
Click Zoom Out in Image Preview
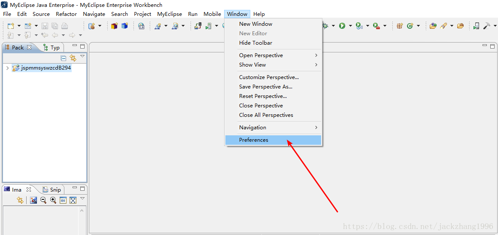click(x=43, y=200)
